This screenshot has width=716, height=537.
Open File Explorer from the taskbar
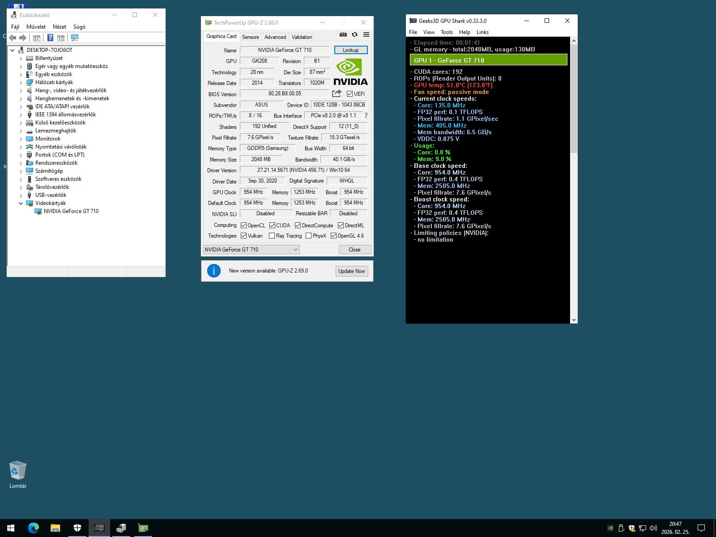[x=55, y=528]
